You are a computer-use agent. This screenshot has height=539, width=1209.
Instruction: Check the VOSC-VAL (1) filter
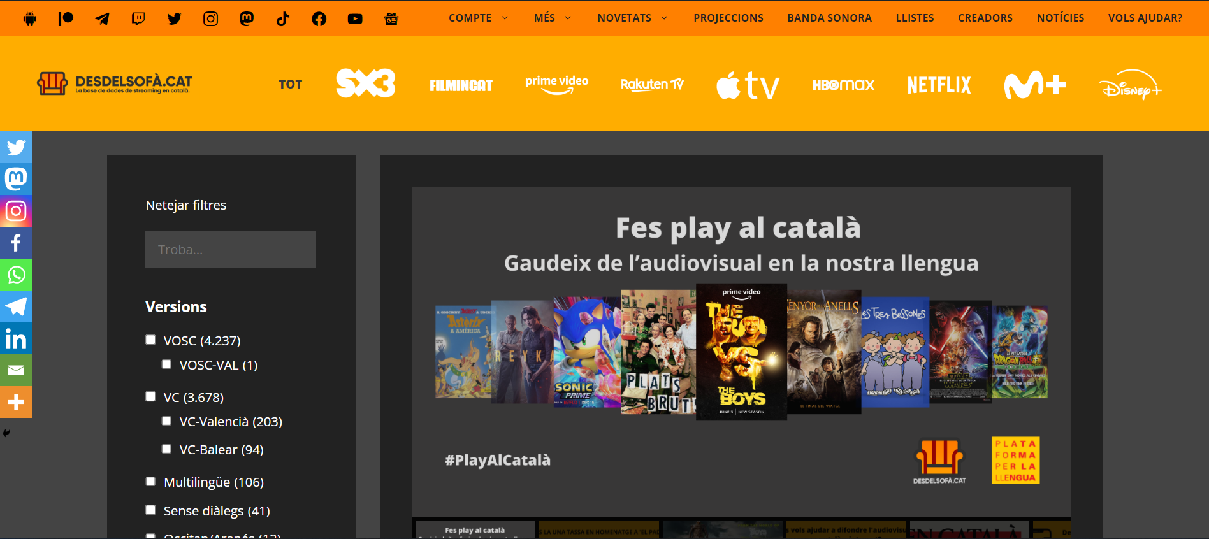click(x=166, y=364)
